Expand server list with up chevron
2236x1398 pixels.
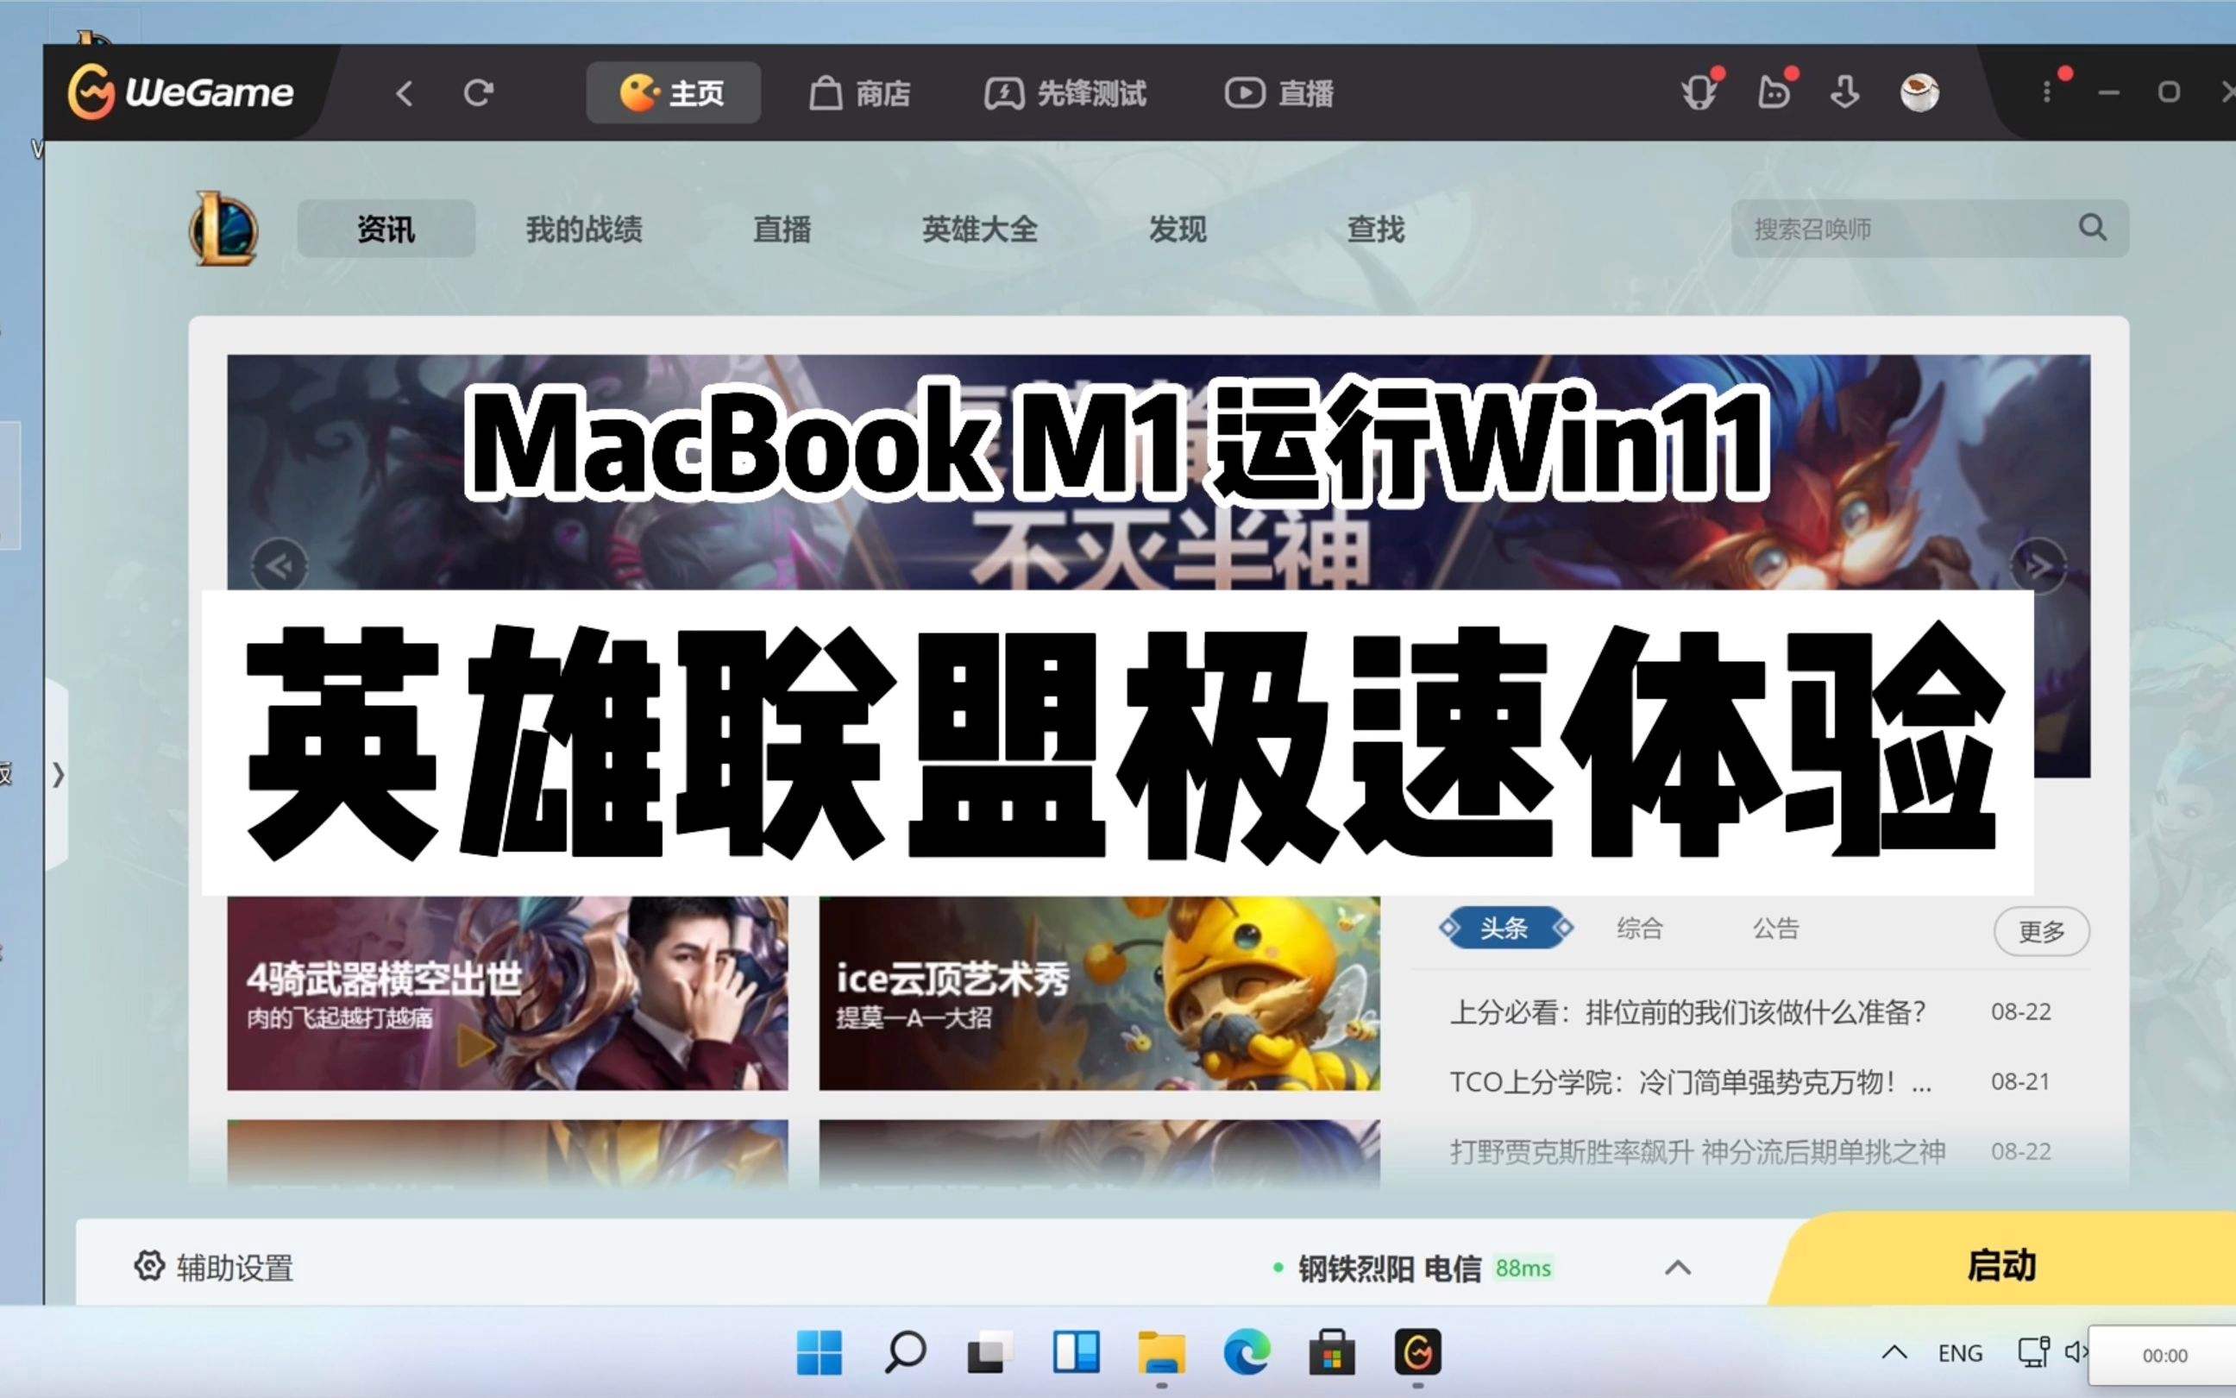point(1678,1268)
